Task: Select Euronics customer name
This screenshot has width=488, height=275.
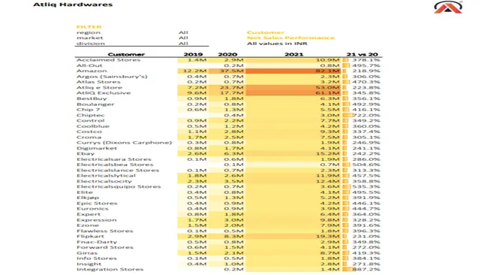Action: pos(92,209)
